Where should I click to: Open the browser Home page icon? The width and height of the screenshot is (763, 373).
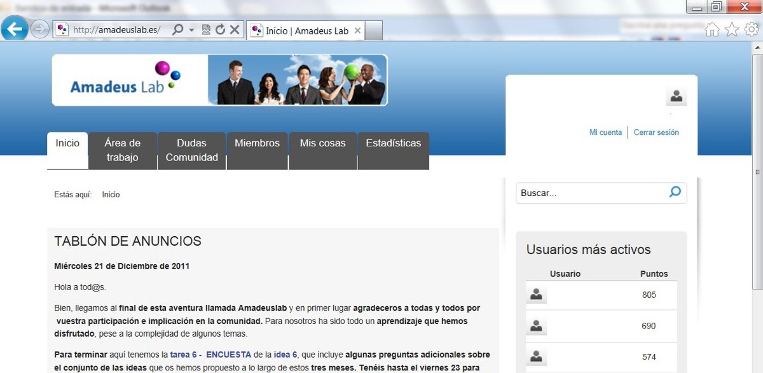[x=712, y=29]
